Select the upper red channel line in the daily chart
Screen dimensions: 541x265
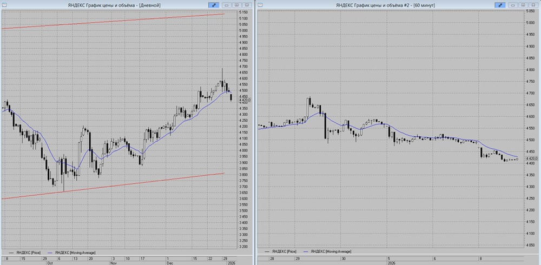coord(113,21)
